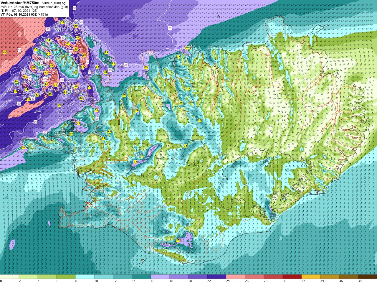Select the 6–8 m/s olive green legend swatch
The height and width of the screenshot is (283, 377).
[66, 277]
